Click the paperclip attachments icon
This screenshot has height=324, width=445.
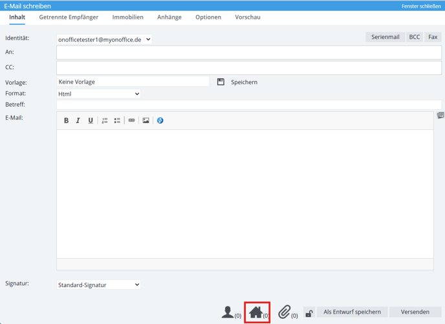(285, 312)
